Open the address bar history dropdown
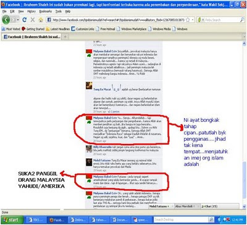 [193, 20]
